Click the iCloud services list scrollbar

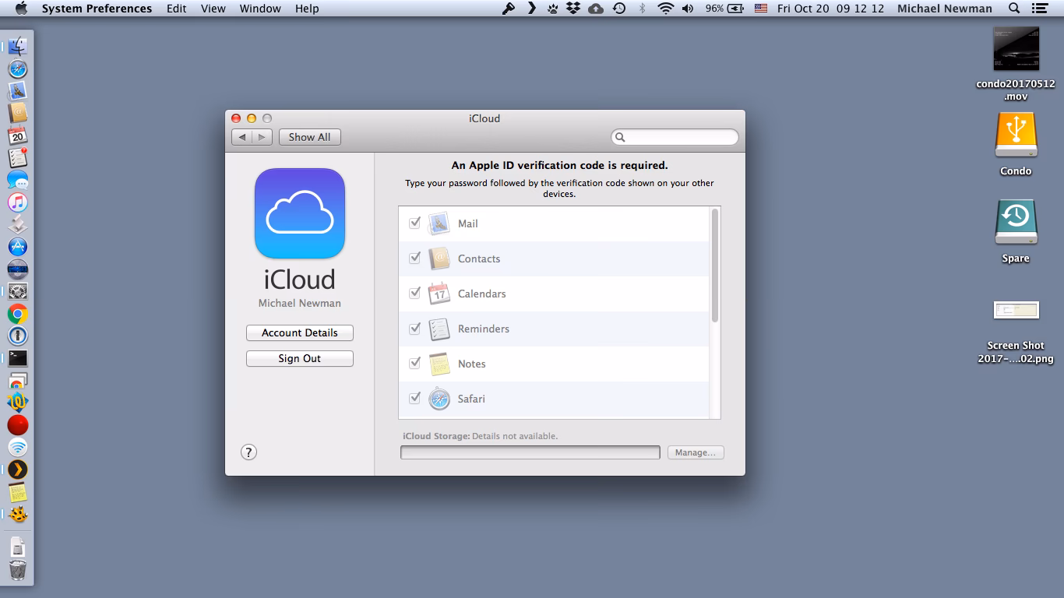click(715, 266)
